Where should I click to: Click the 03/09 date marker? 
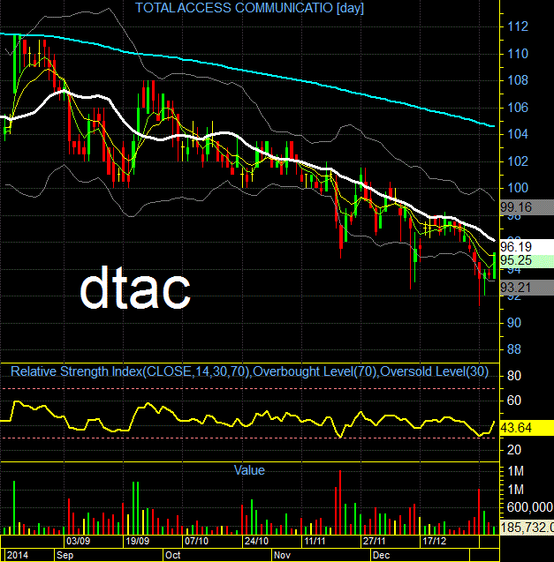click(x=79, y=541)
